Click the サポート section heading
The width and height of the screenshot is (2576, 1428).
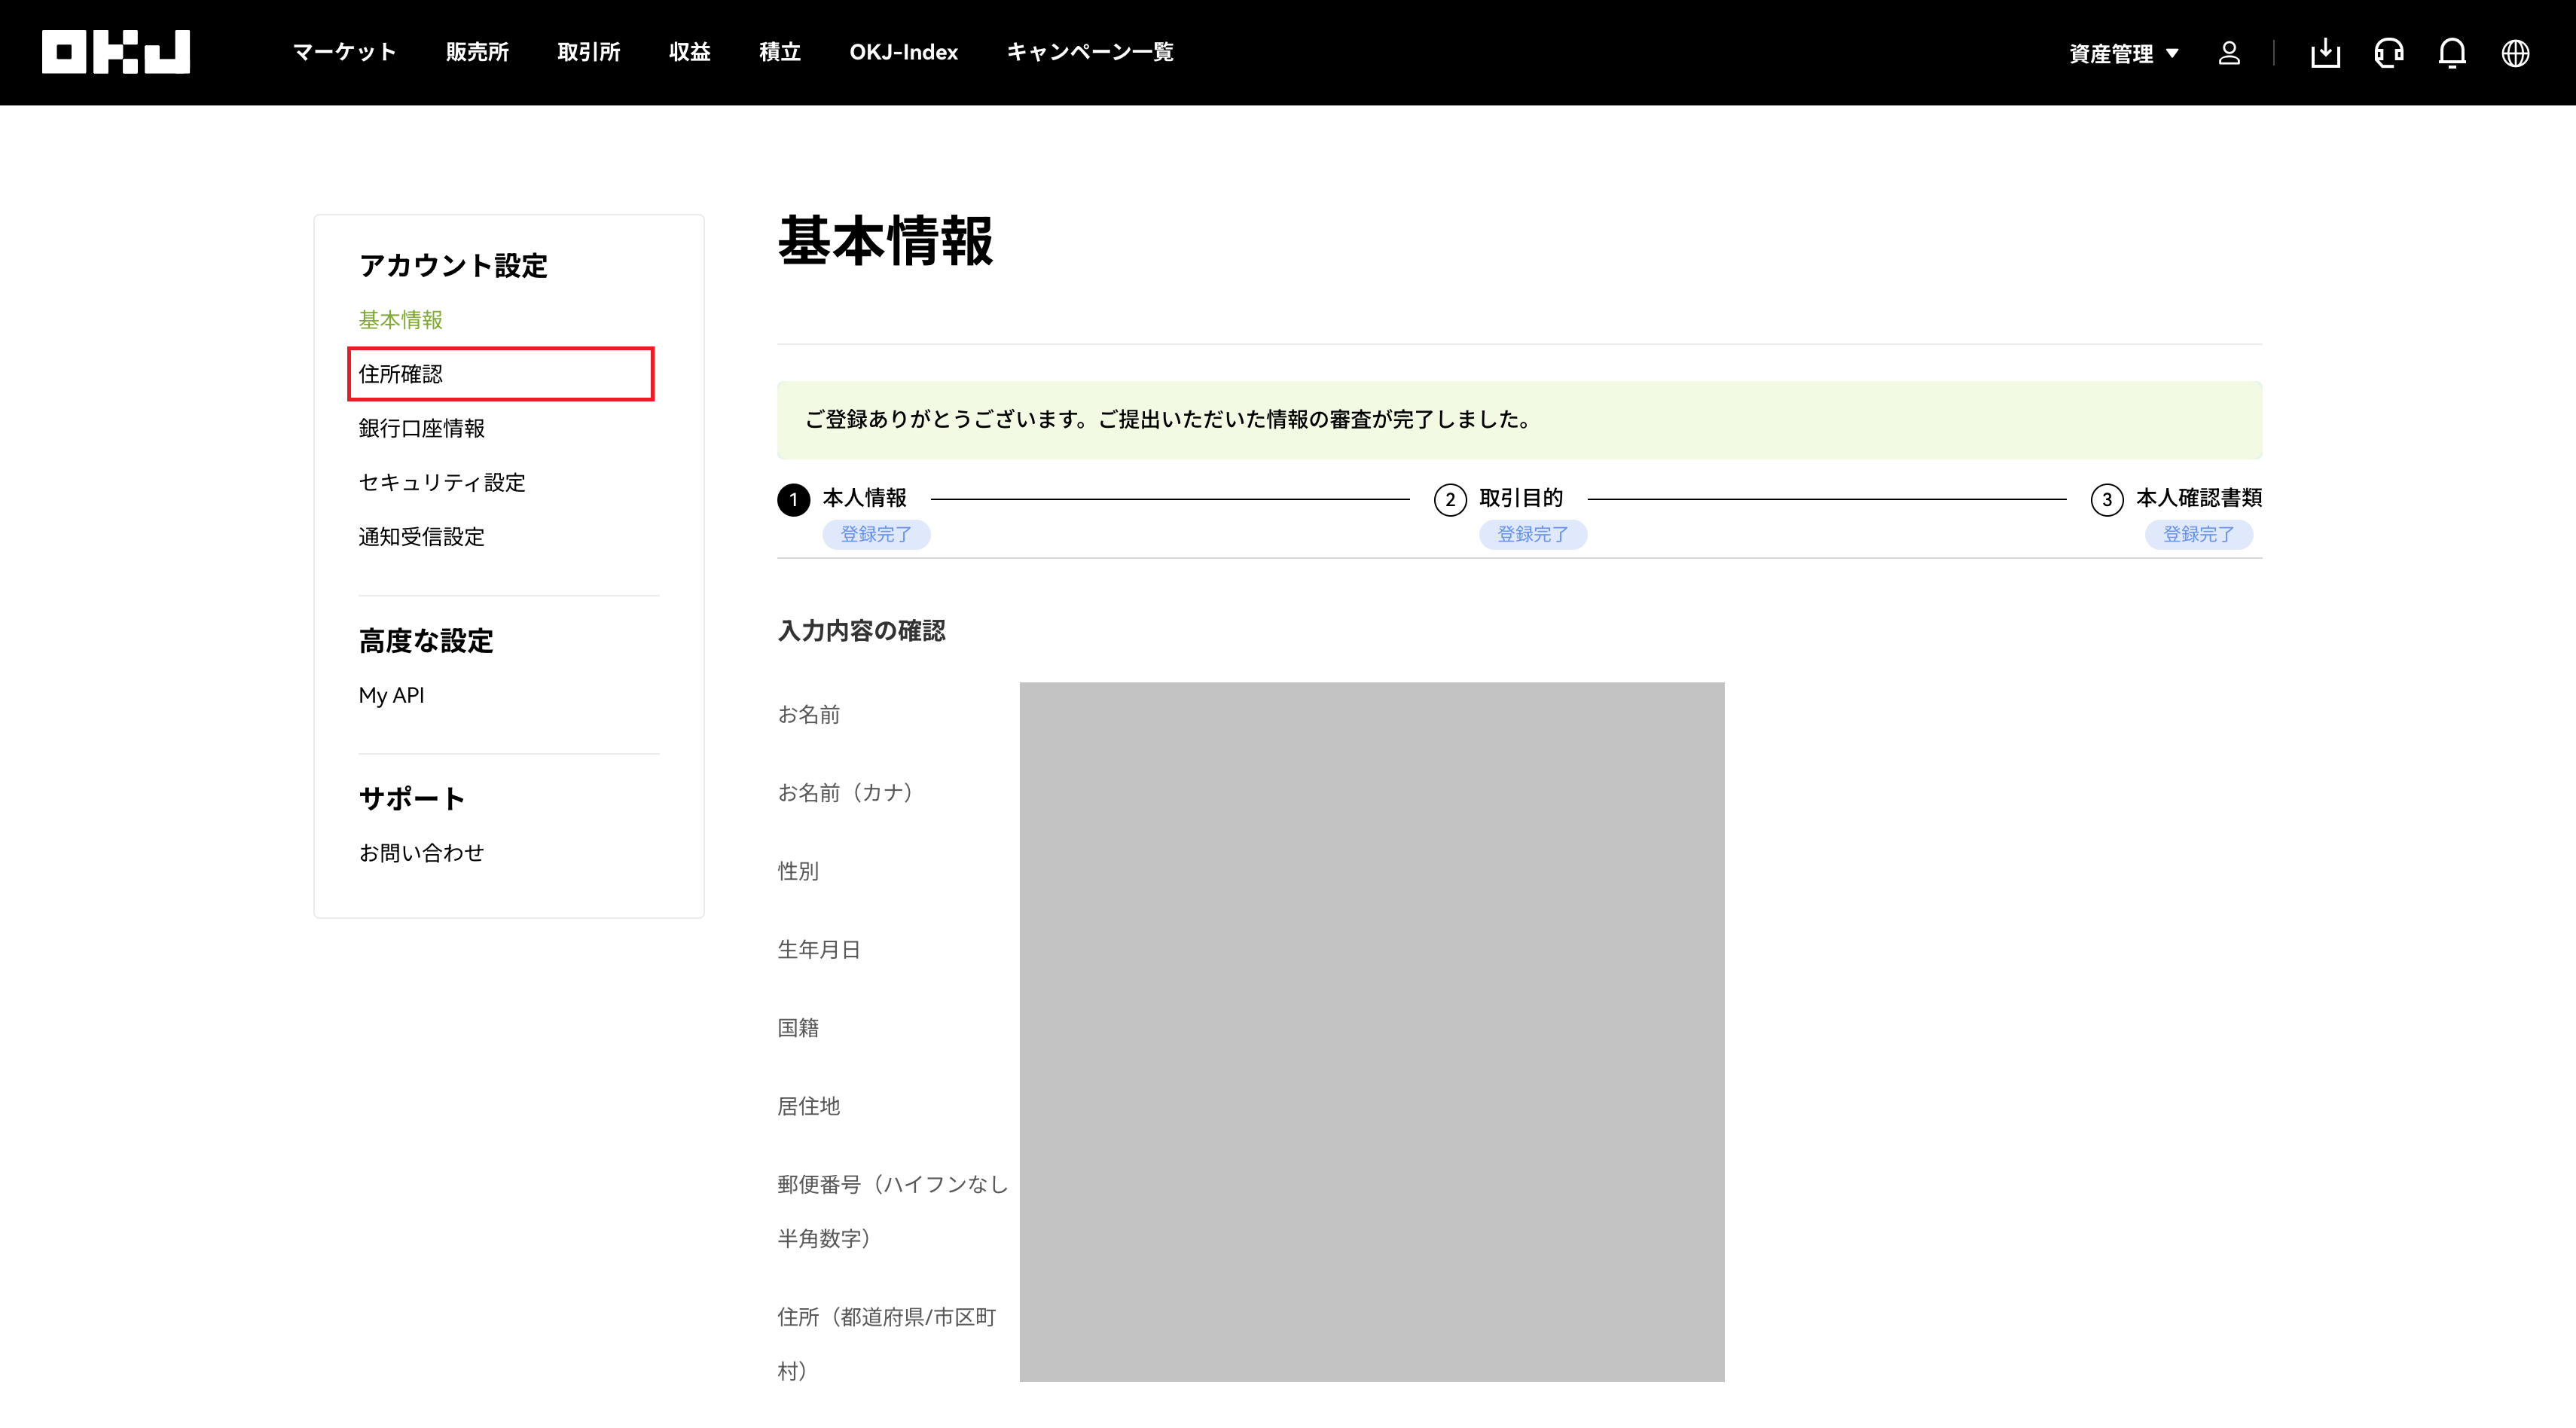[412, 799]
